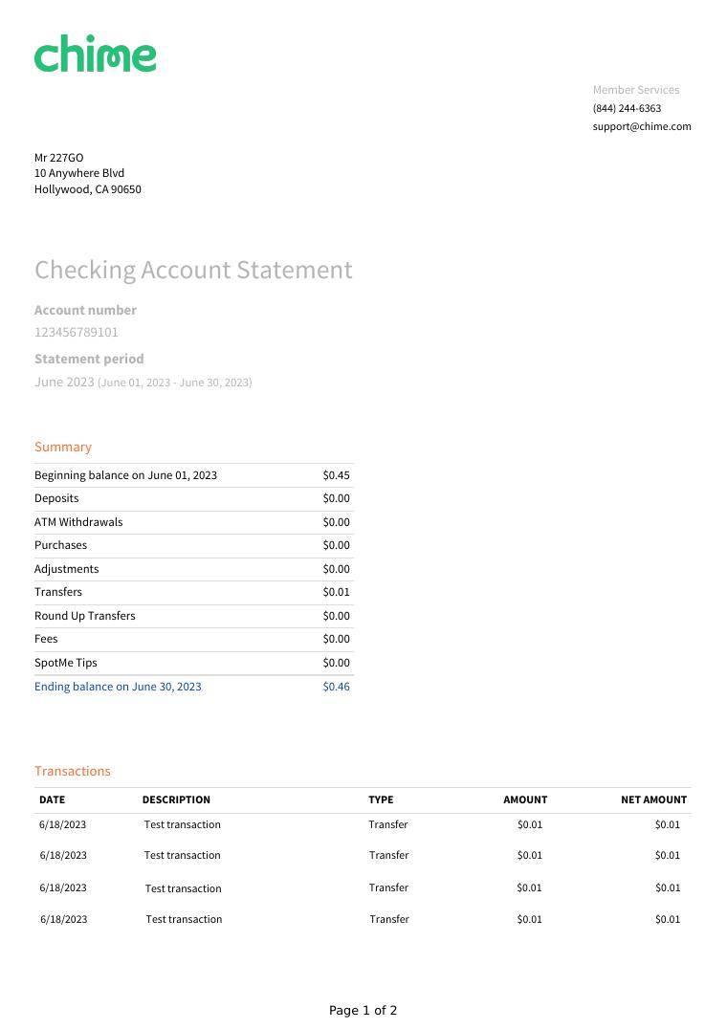The width and height of the screenshot is (727, 1029).
Task: Select the "ATM Withdrawals" label
Action: (78, 522)
